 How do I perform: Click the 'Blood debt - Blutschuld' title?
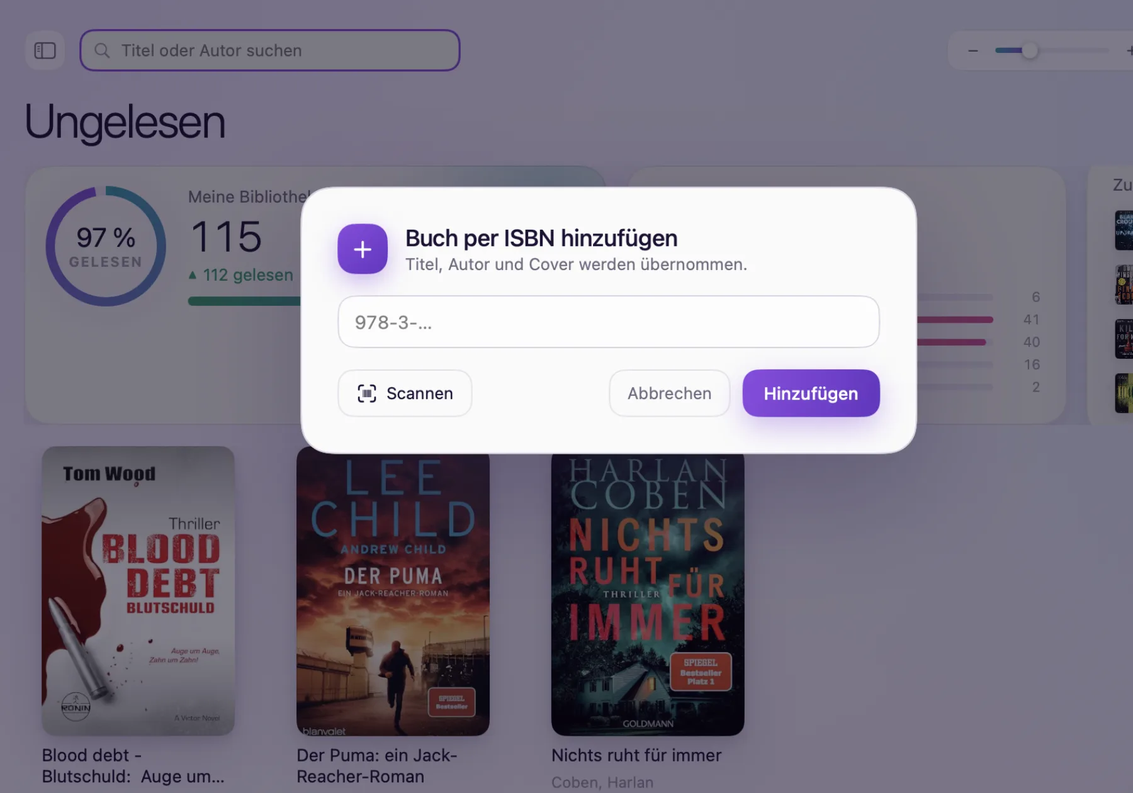(133, 765)
